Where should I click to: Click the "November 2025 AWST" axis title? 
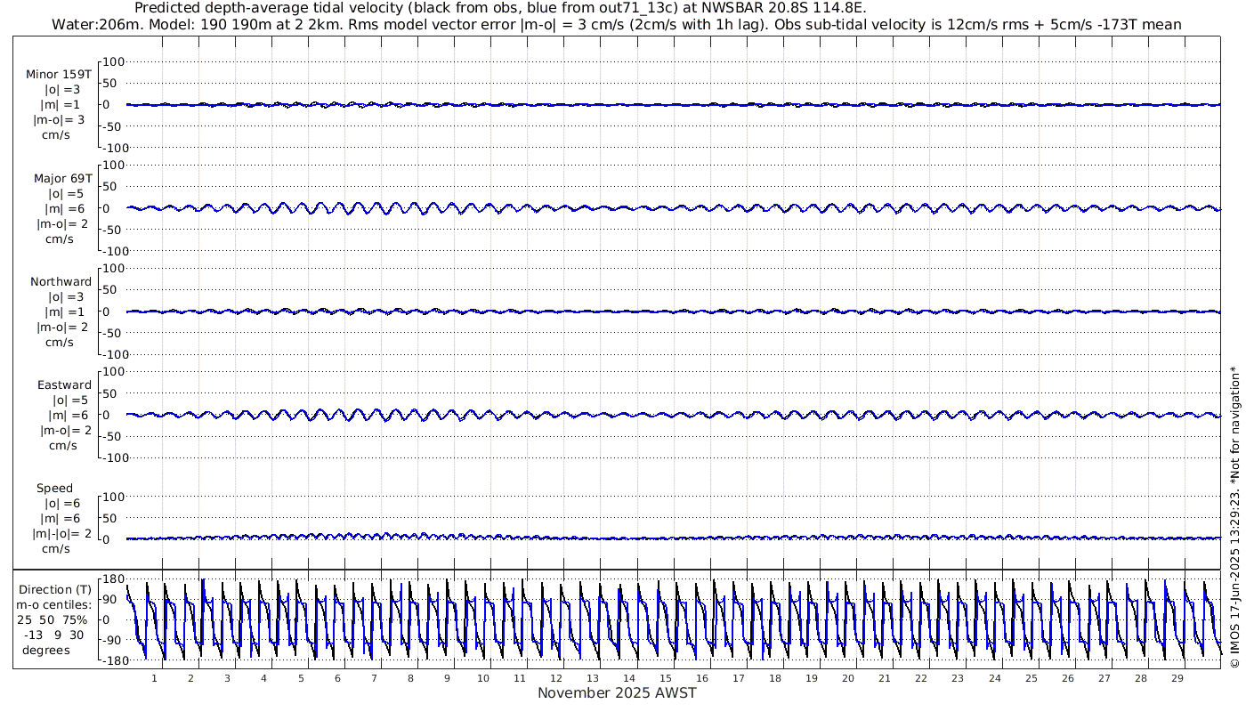[617, 692]
